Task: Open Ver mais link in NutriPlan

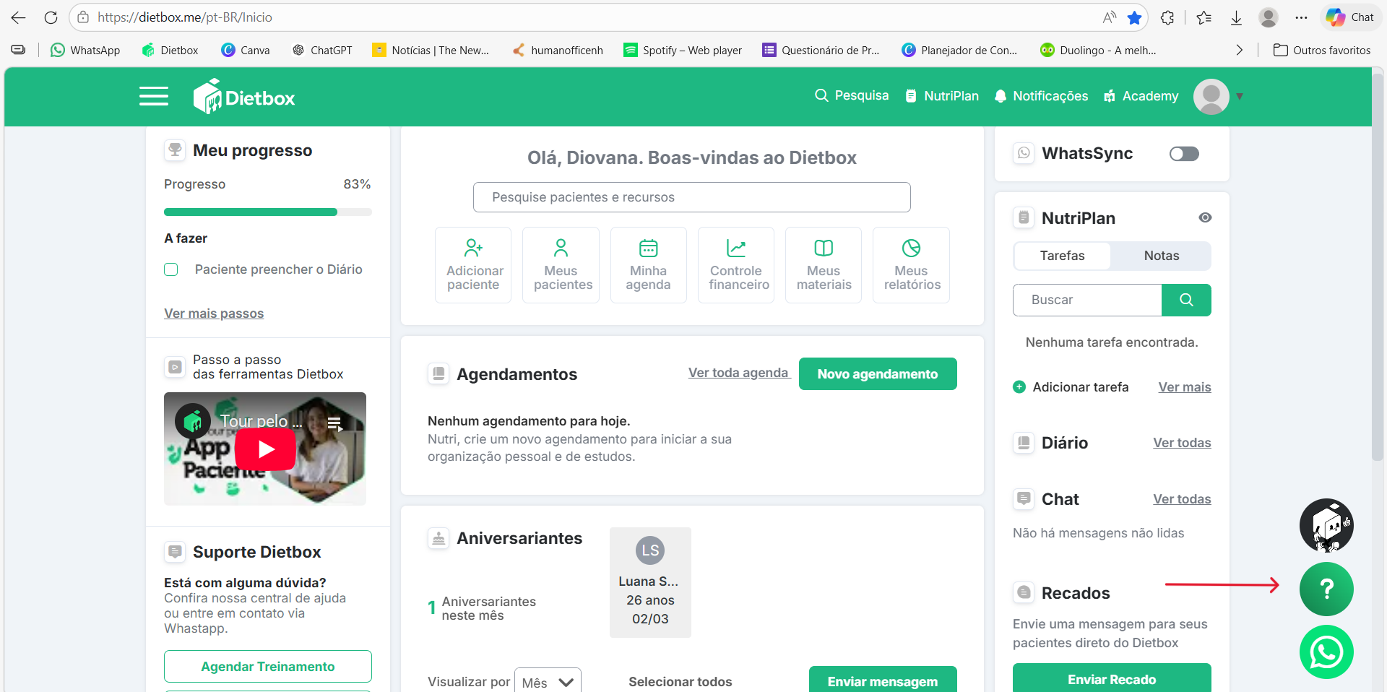Action: (1185, 387)
